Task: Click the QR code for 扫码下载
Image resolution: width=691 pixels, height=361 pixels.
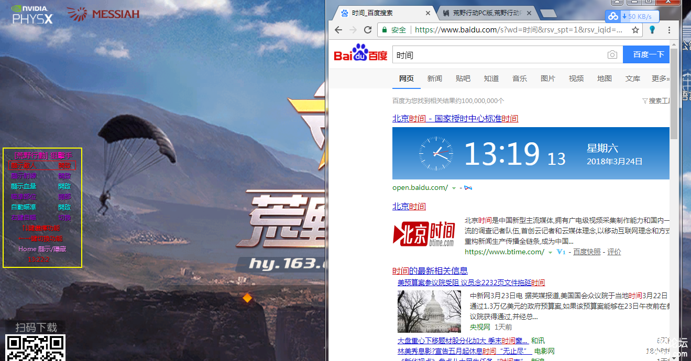Action: coord(36,347)
